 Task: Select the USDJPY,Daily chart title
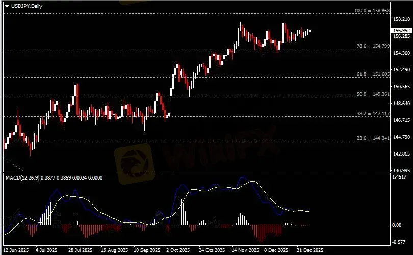[x=27, y=6]
